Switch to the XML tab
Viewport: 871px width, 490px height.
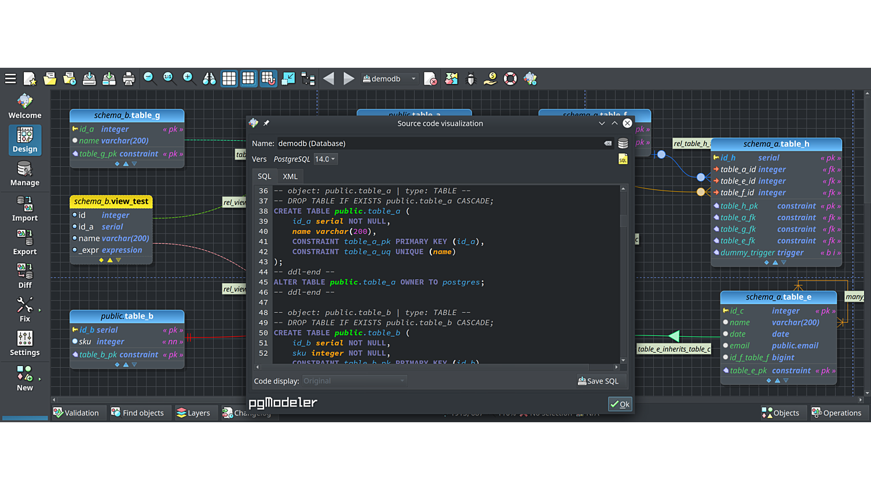tap(290, 177)
